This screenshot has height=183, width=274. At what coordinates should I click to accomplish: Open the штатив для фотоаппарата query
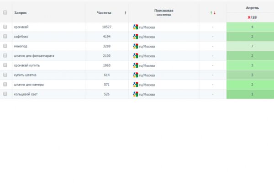coord(34,56)
